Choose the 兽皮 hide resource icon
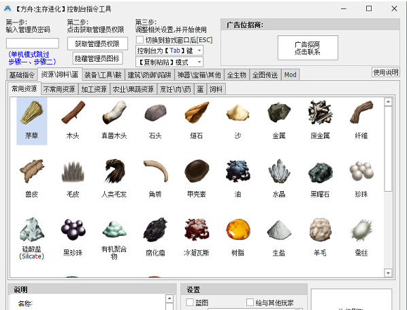The width and height of the screenshot is (407, 310). [x=32, y=171]
